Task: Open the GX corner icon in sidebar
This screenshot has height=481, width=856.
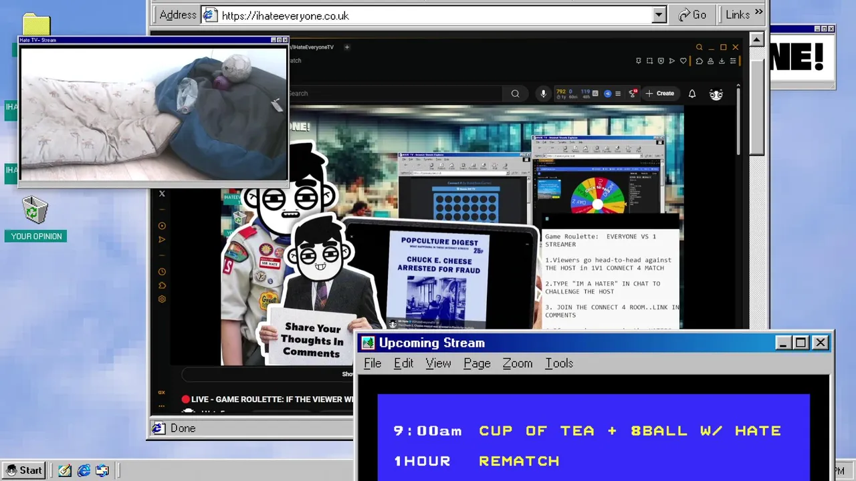Action: coord(161,392)
